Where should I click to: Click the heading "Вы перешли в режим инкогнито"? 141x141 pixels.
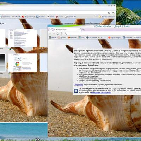88,51
